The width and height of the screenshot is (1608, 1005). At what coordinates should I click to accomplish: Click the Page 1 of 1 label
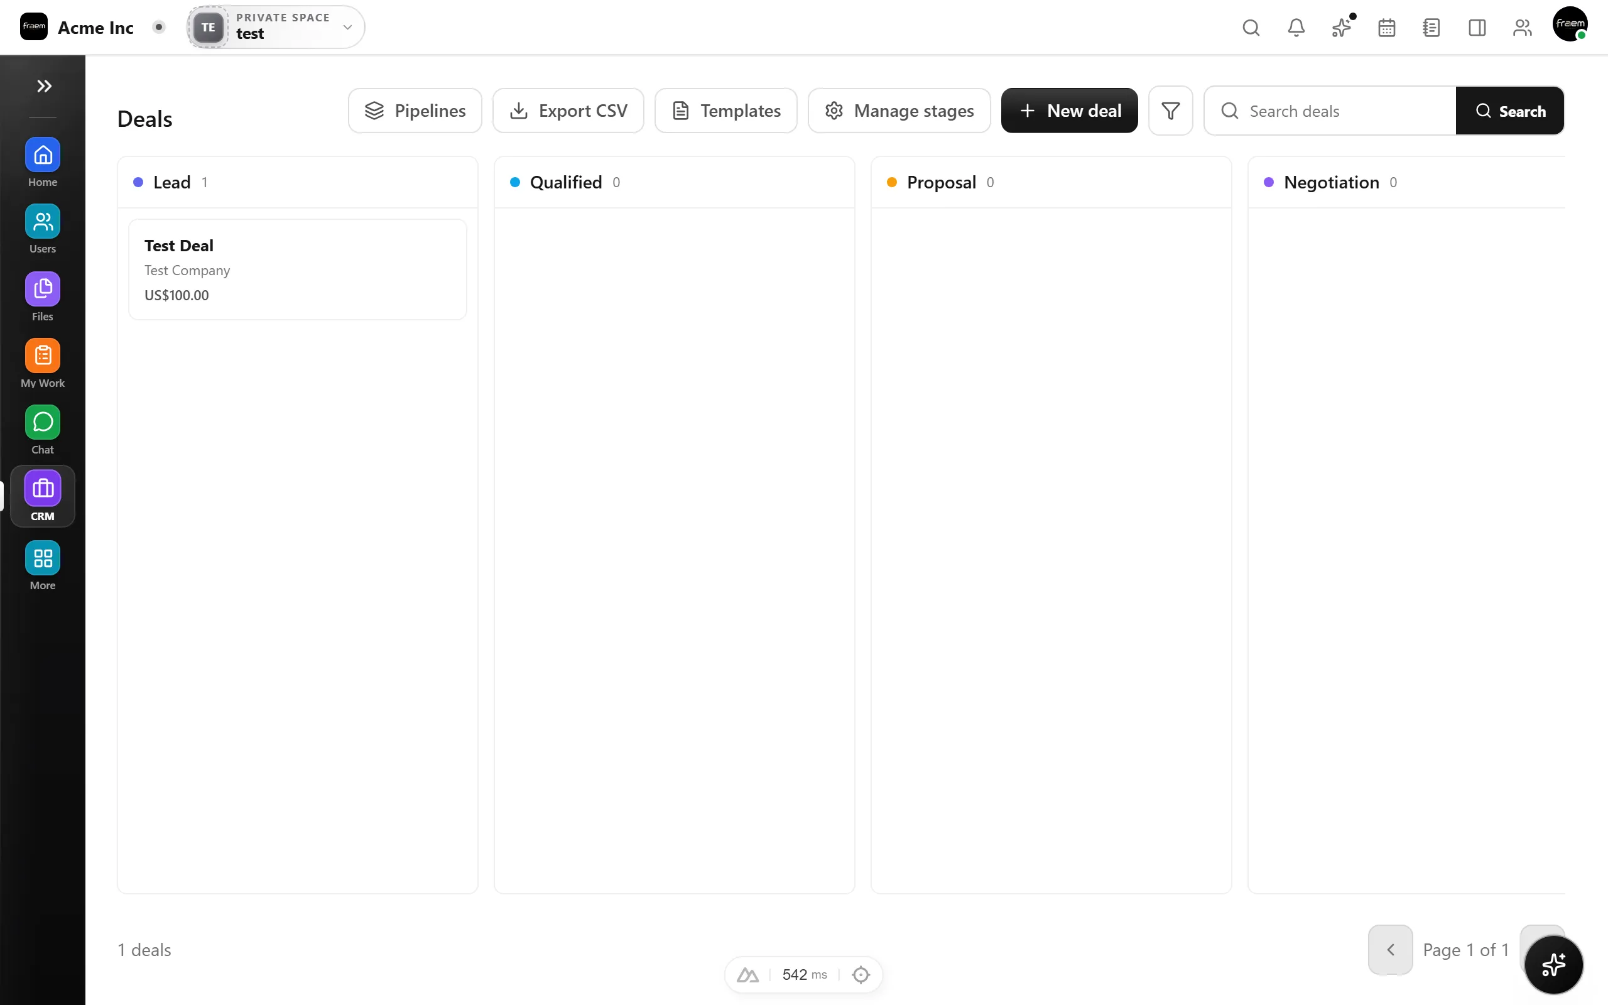(x=1466, y=950)
